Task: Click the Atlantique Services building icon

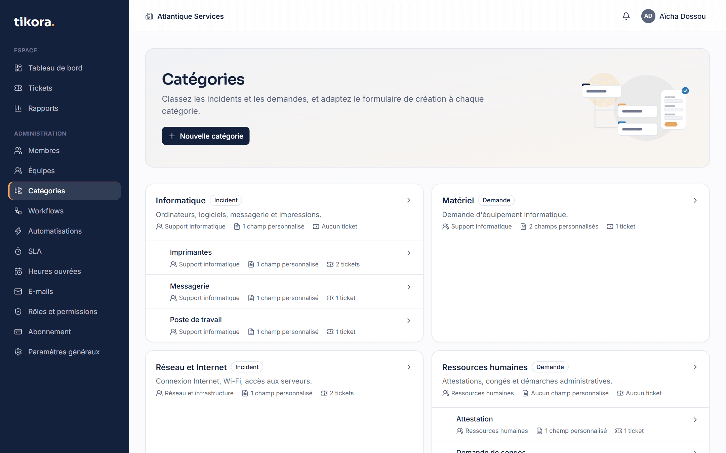Action: 149,16
